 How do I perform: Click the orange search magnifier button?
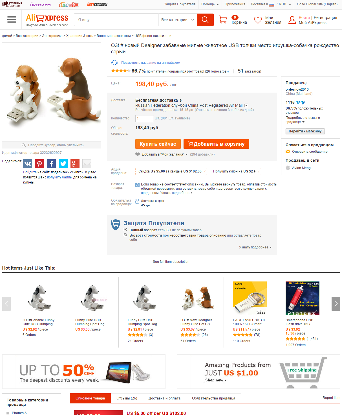[205, 20]
